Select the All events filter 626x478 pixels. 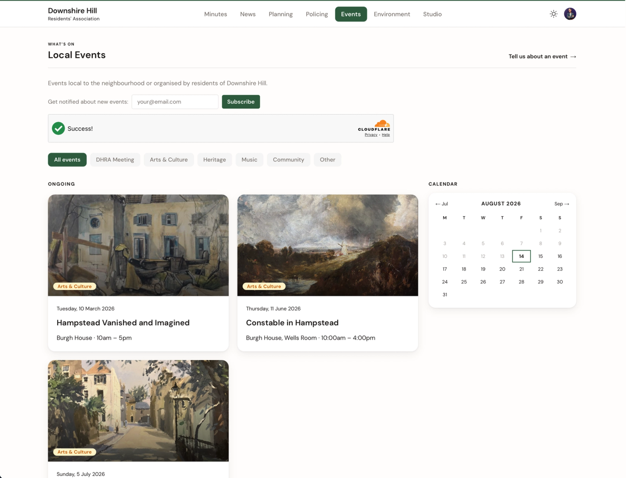(67, 159)
